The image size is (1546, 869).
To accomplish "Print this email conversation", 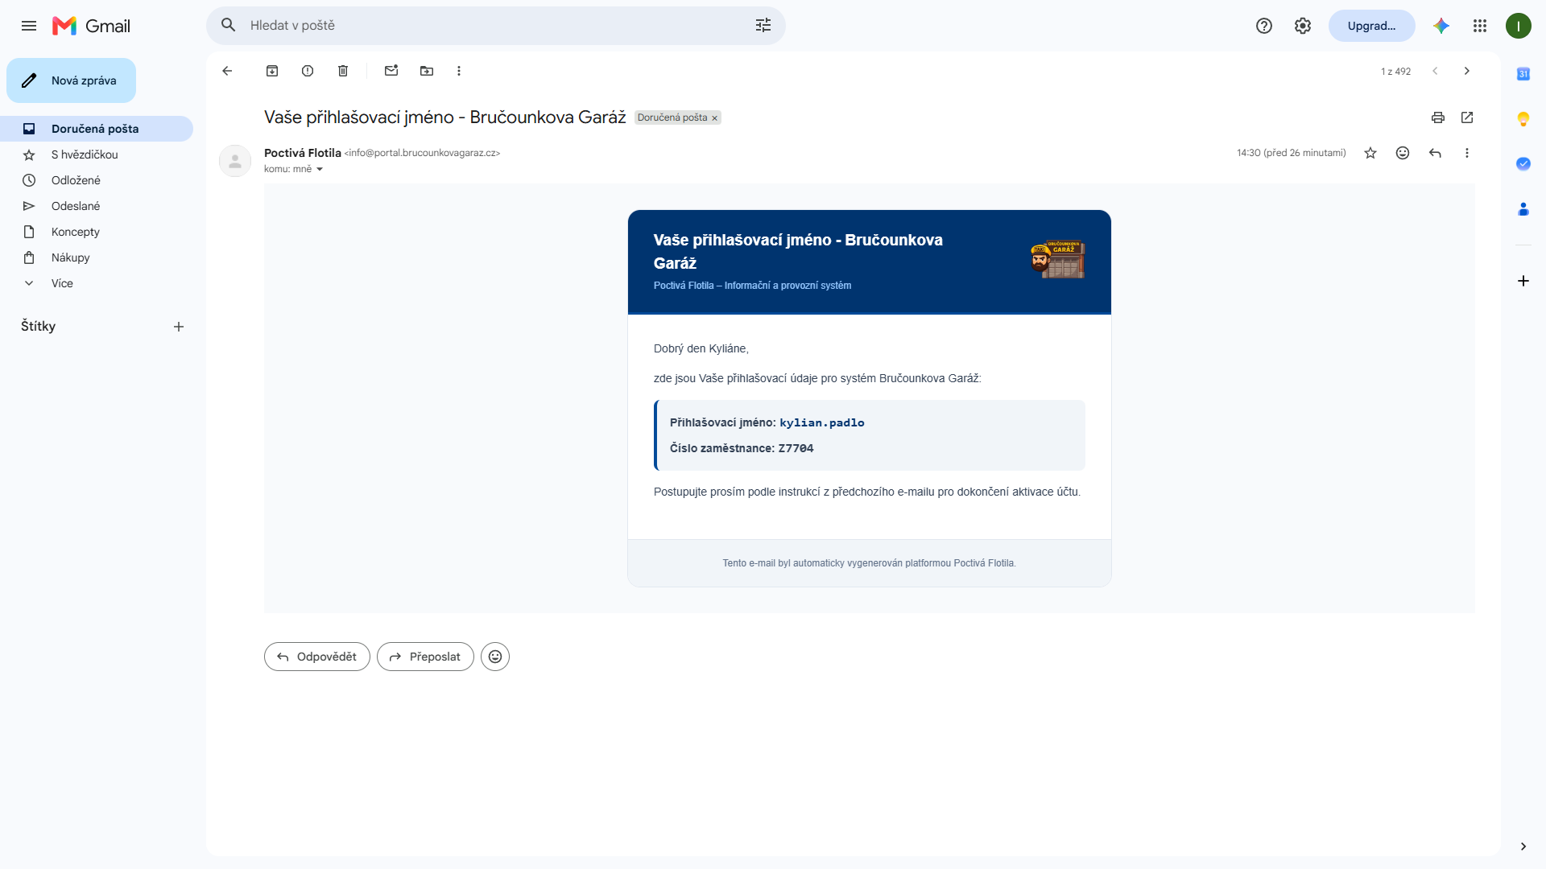I will pos(1438,117).
